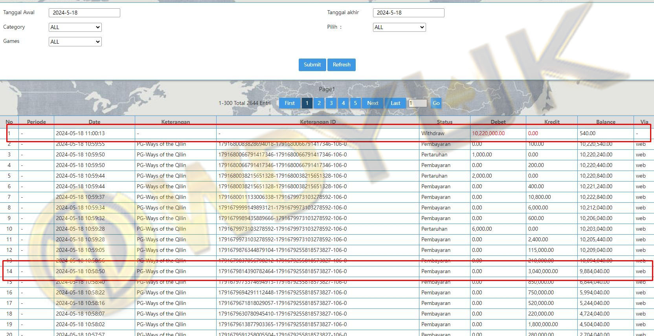
Task: Click the Withdraw row debet amount 10,220,000.00
Action: click(488, 133)
